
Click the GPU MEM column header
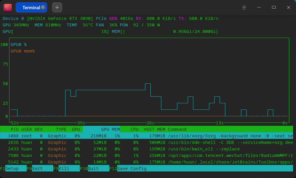[x=110, y=129]
